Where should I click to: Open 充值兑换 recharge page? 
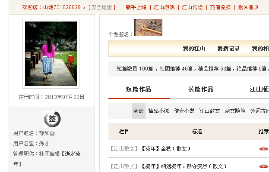click(x=221, y=7)
